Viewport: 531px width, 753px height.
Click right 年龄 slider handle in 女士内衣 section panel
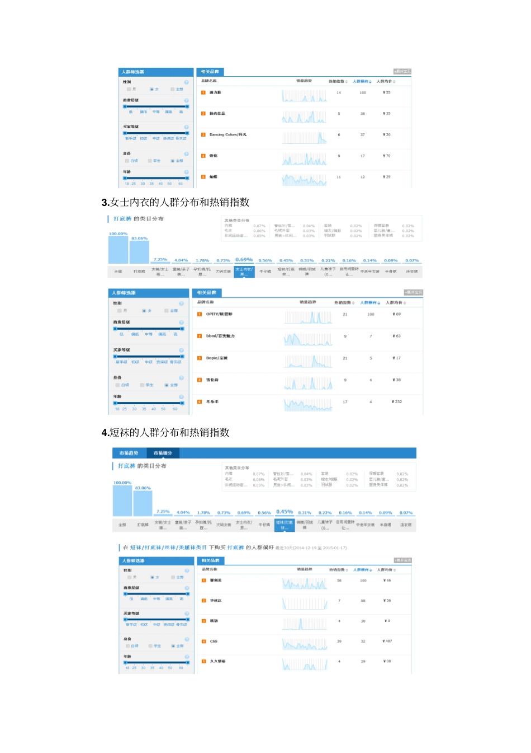pyautogui.click(x=182, y=403)
